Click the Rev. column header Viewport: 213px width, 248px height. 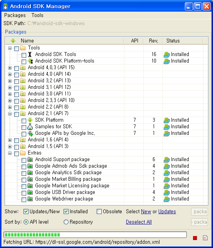pyautogui.click(x=153, y=41)
